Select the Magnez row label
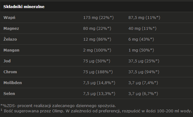This screenshot has width=193, height=117. click(11, 29)
